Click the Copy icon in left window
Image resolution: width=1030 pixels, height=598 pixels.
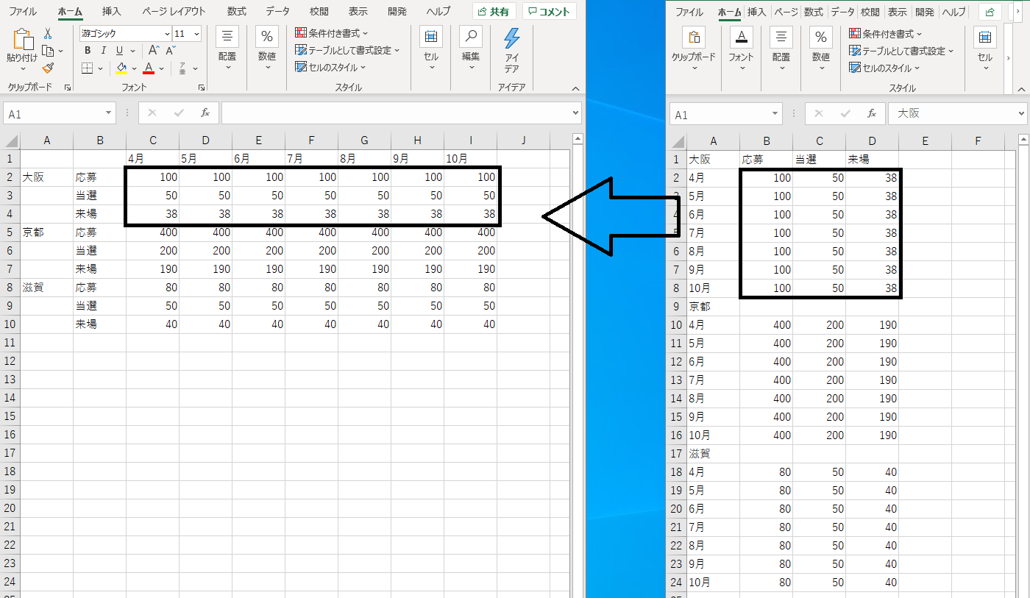click(x=48, y=51)
